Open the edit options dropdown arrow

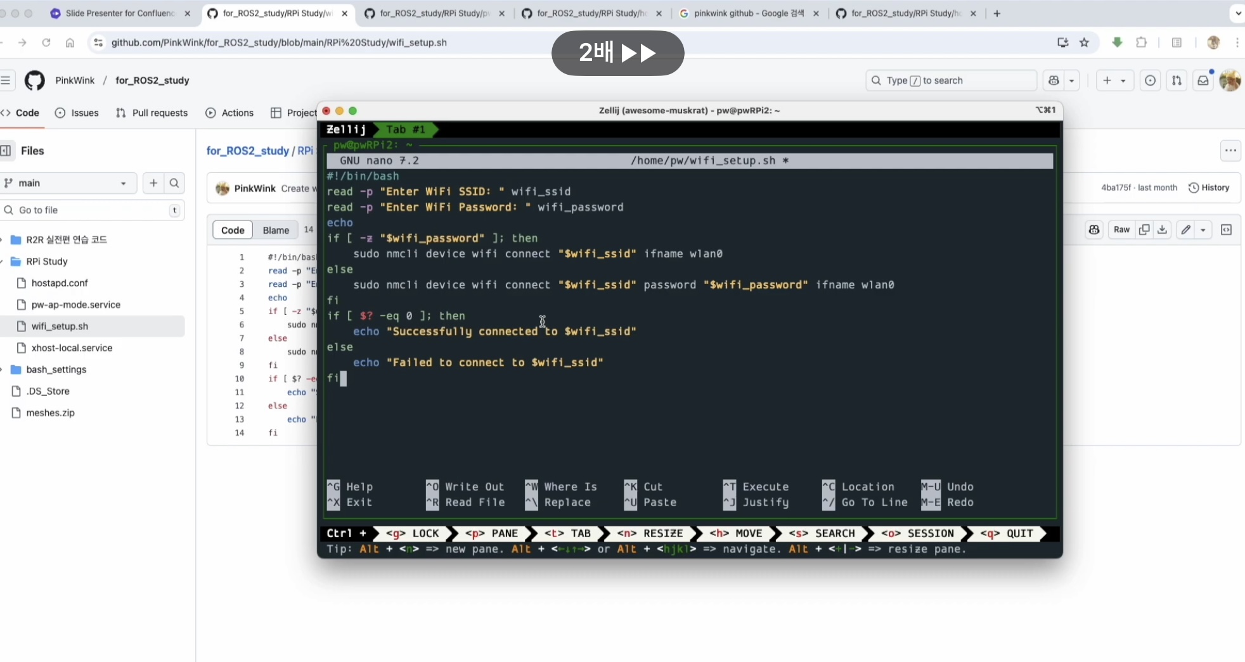click(1203, 230)
